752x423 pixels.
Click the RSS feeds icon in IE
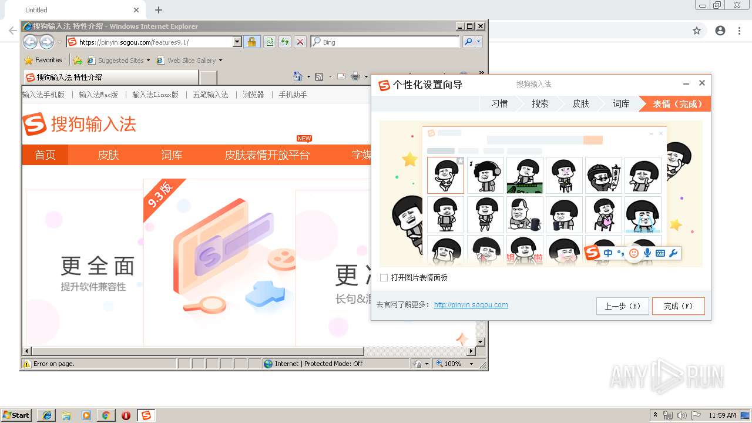pos(319,76)
